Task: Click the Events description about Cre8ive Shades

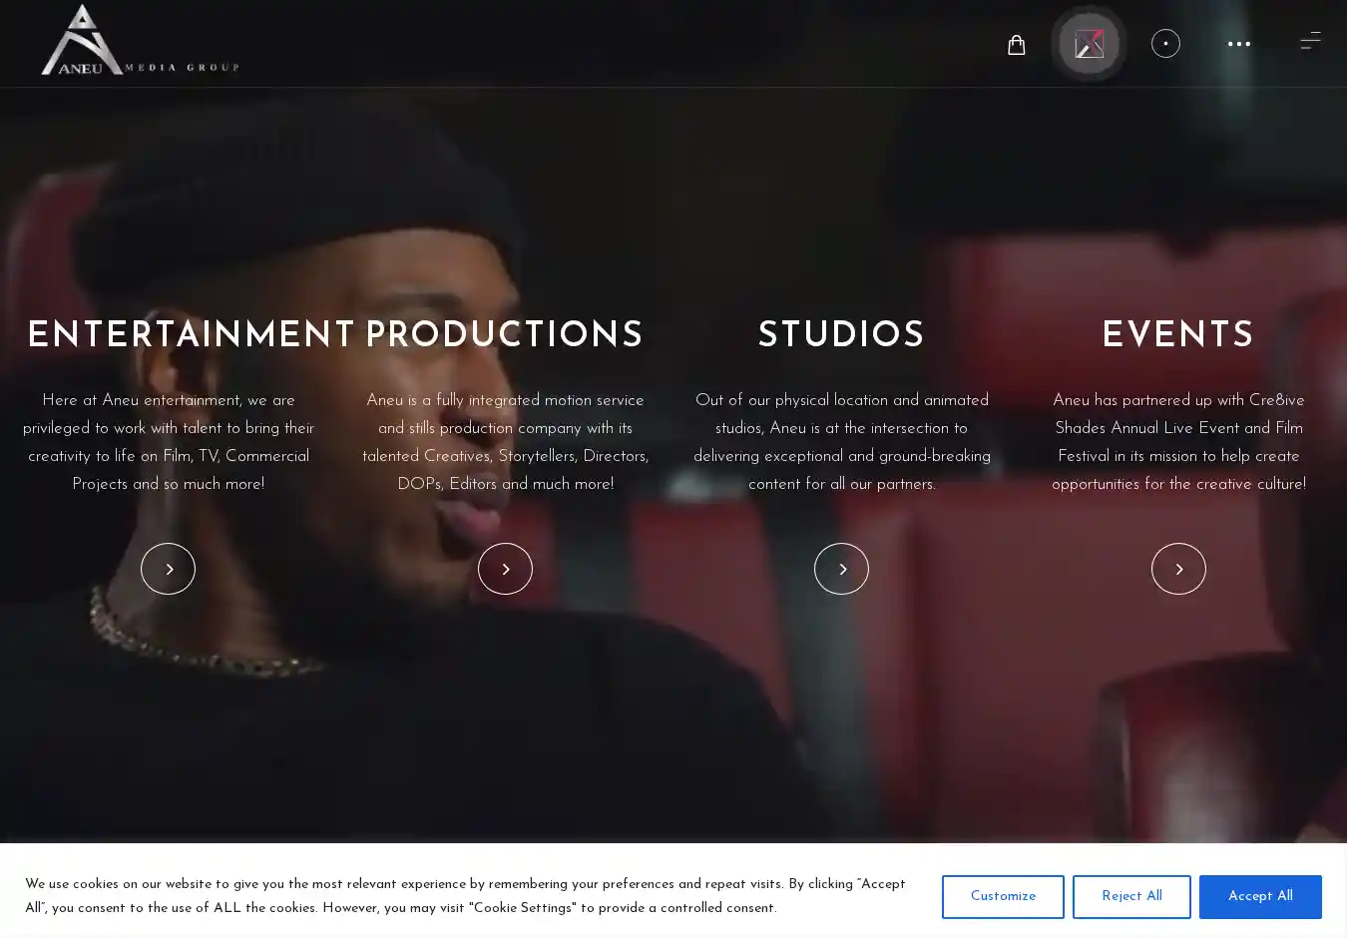Action: coord(1178,442)
